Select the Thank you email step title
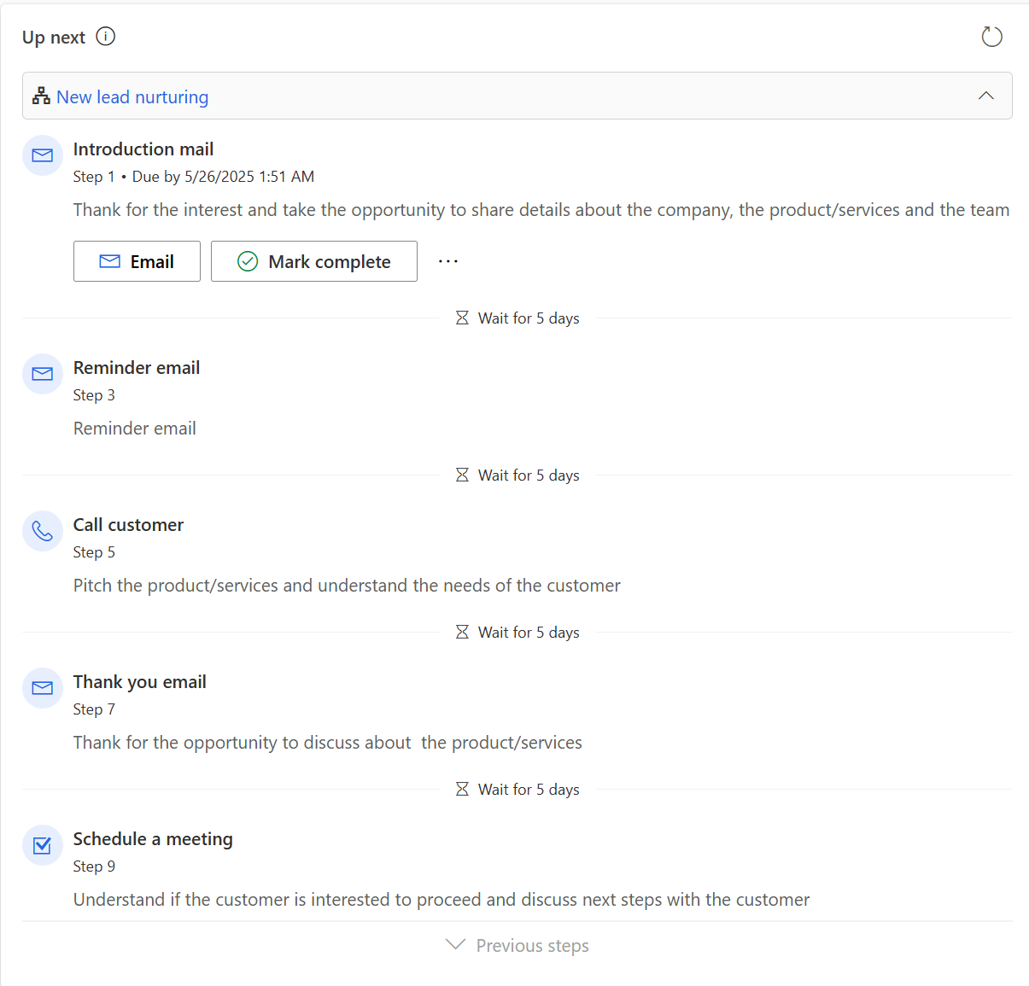Screen dimensions: 1029x986 pyautogui.click(x=140, y=682)
